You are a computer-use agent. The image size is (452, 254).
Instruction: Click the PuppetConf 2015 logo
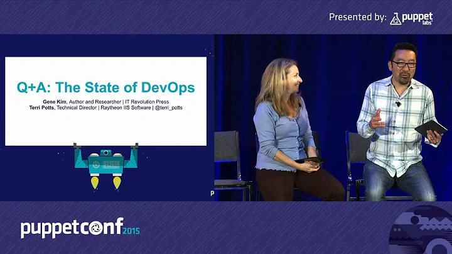80,228
